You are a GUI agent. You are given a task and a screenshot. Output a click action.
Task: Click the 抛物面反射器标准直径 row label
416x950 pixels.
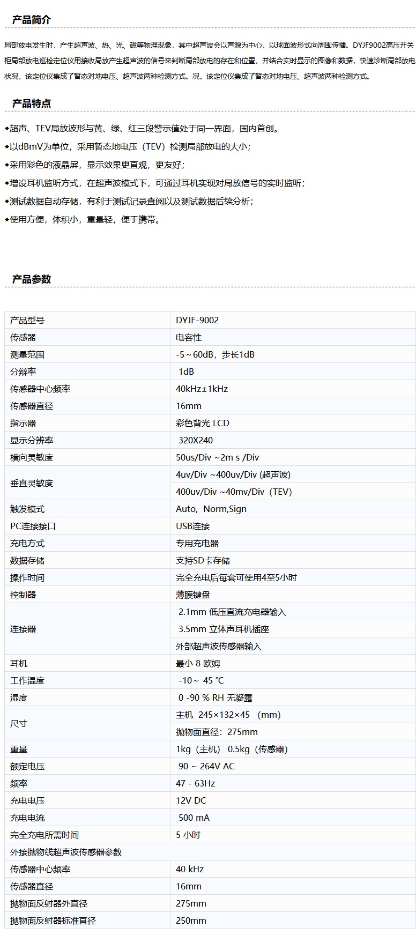(53, 921)
